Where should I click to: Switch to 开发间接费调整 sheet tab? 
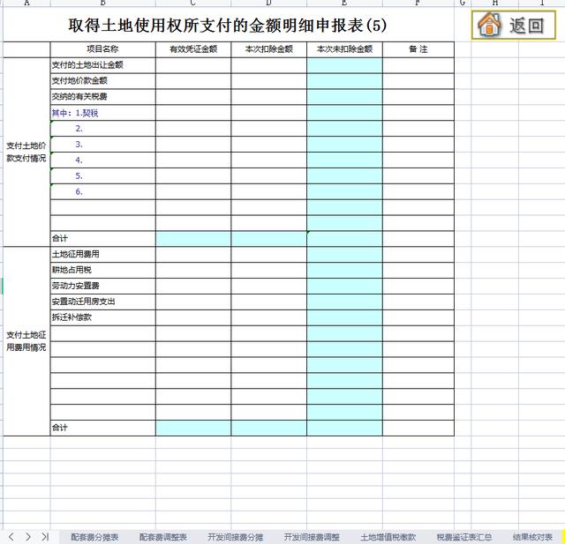(x=312, y=537)
